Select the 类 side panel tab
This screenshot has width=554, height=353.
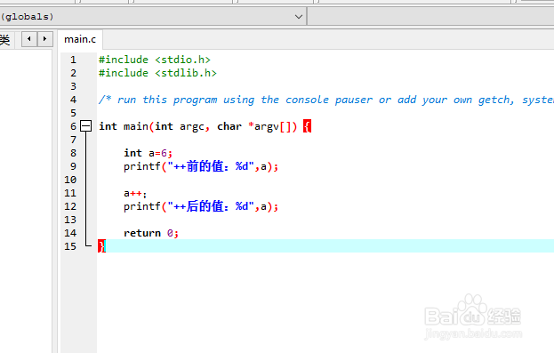[5, 39]
